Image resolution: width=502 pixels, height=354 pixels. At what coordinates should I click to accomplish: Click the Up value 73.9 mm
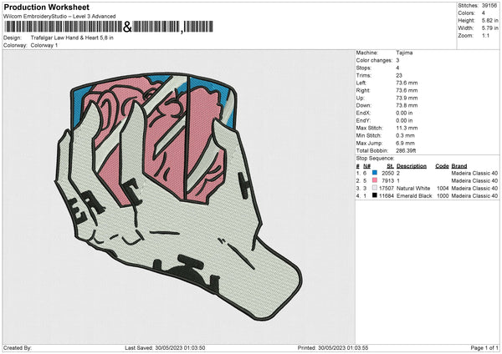[407, 98]
